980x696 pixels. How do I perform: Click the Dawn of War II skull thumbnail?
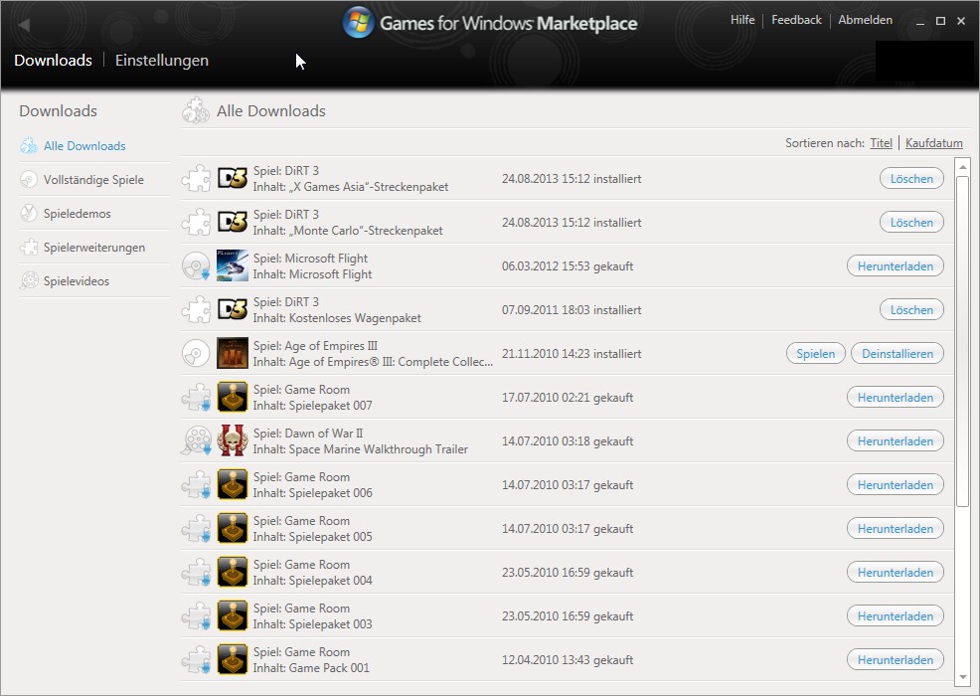point(233,440)
